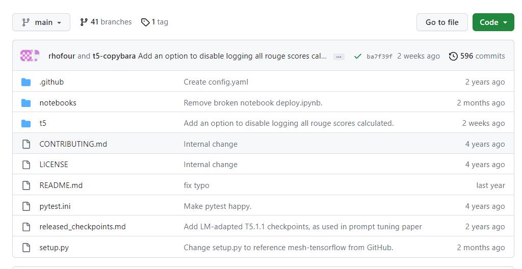Click the setup.py file icon
Screen dimensions: 522x269
coord(26,248)
